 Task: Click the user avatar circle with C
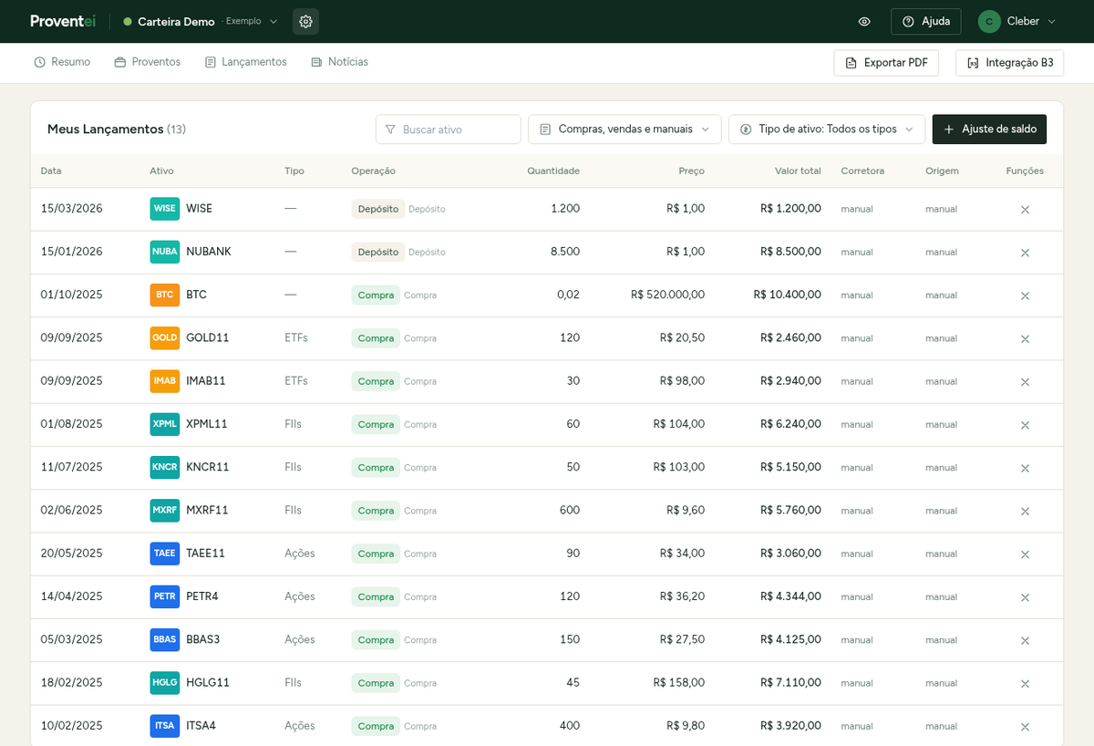click(x=989, y=22)
